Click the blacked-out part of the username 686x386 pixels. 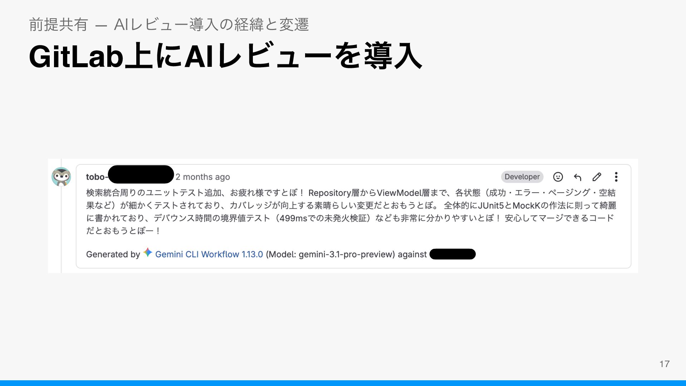(x=141, y=175)
